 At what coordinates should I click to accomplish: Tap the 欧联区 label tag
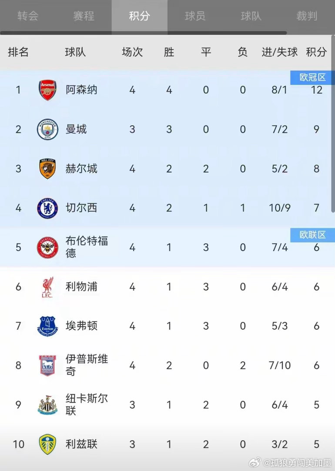point(312,235)
